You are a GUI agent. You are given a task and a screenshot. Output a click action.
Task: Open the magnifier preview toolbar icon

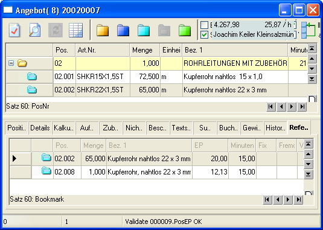pos(35,30)
